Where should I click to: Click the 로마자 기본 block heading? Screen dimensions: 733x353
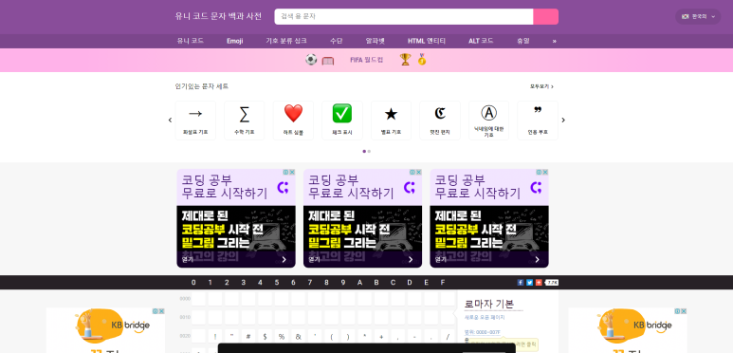pos(489,304)
